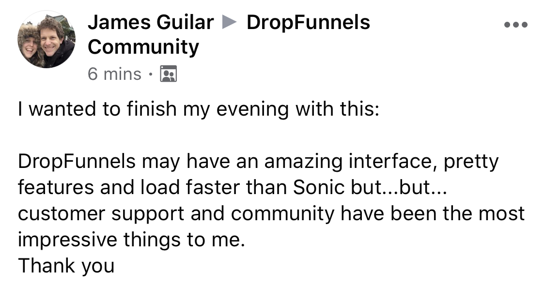Open James Guilar's profile via name link

point(151,23)
